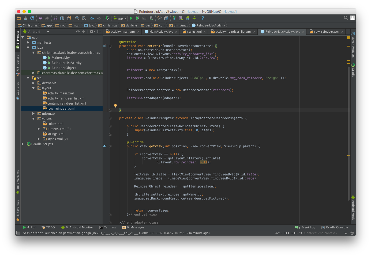This screenshot has height=257, width=371.
Task: Open the app run configuration dropdown
Action: [x=119, y=18]
